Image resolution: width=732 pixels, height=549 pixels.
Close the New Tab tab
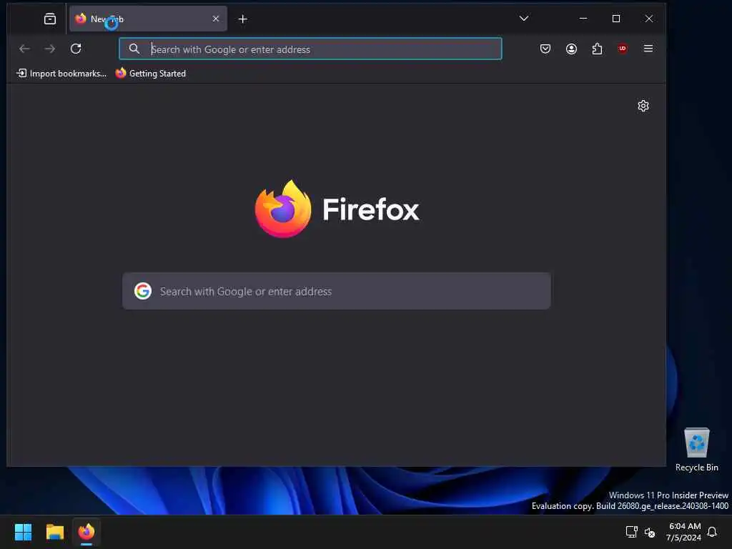(x=216, y=19)
